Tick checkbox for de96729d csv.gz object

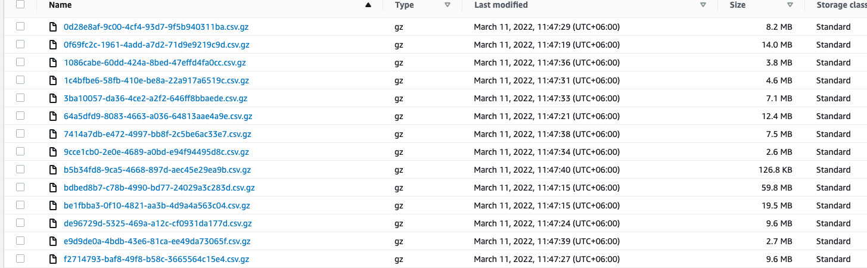pos(21,223)
